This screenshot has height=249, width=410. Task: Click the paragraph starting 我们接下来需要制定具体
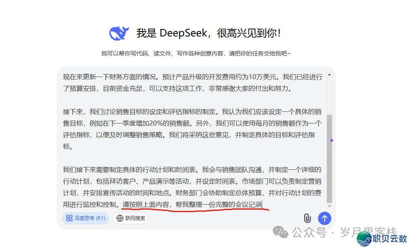coord(193,187)
